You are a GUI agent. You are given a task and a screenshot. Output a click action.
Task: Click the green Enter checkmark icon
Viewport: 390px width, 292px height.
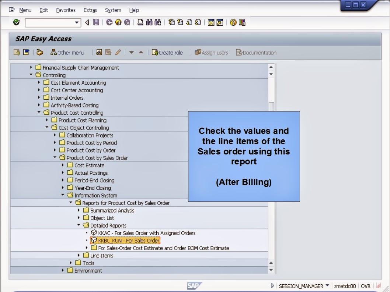tap(17, 22)
